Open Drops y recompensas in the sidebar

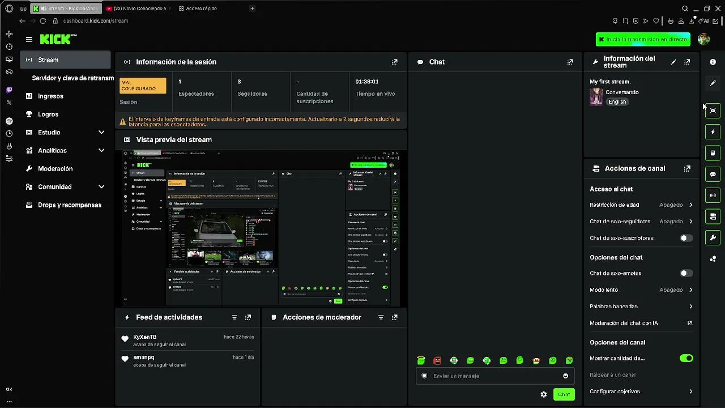click(x=66, y=205)
